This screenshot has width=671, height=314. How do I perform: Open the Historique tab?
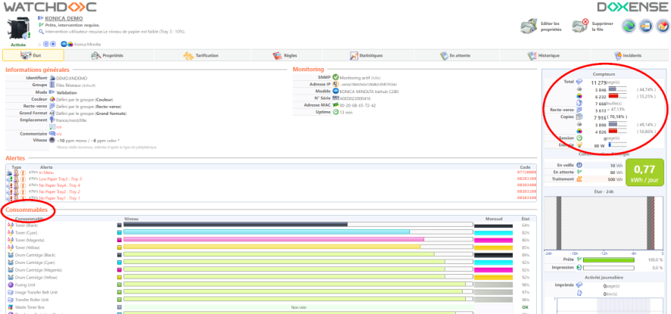543,55
